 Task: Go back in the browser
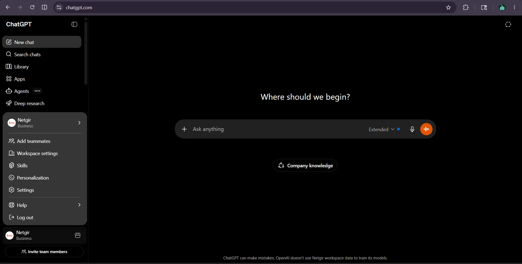8,7
